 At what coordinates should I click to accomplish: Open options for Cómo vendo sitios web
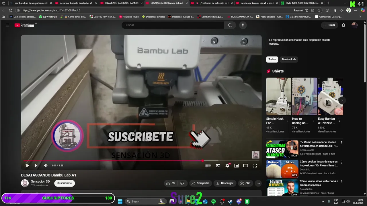click(x=341, y=182)
